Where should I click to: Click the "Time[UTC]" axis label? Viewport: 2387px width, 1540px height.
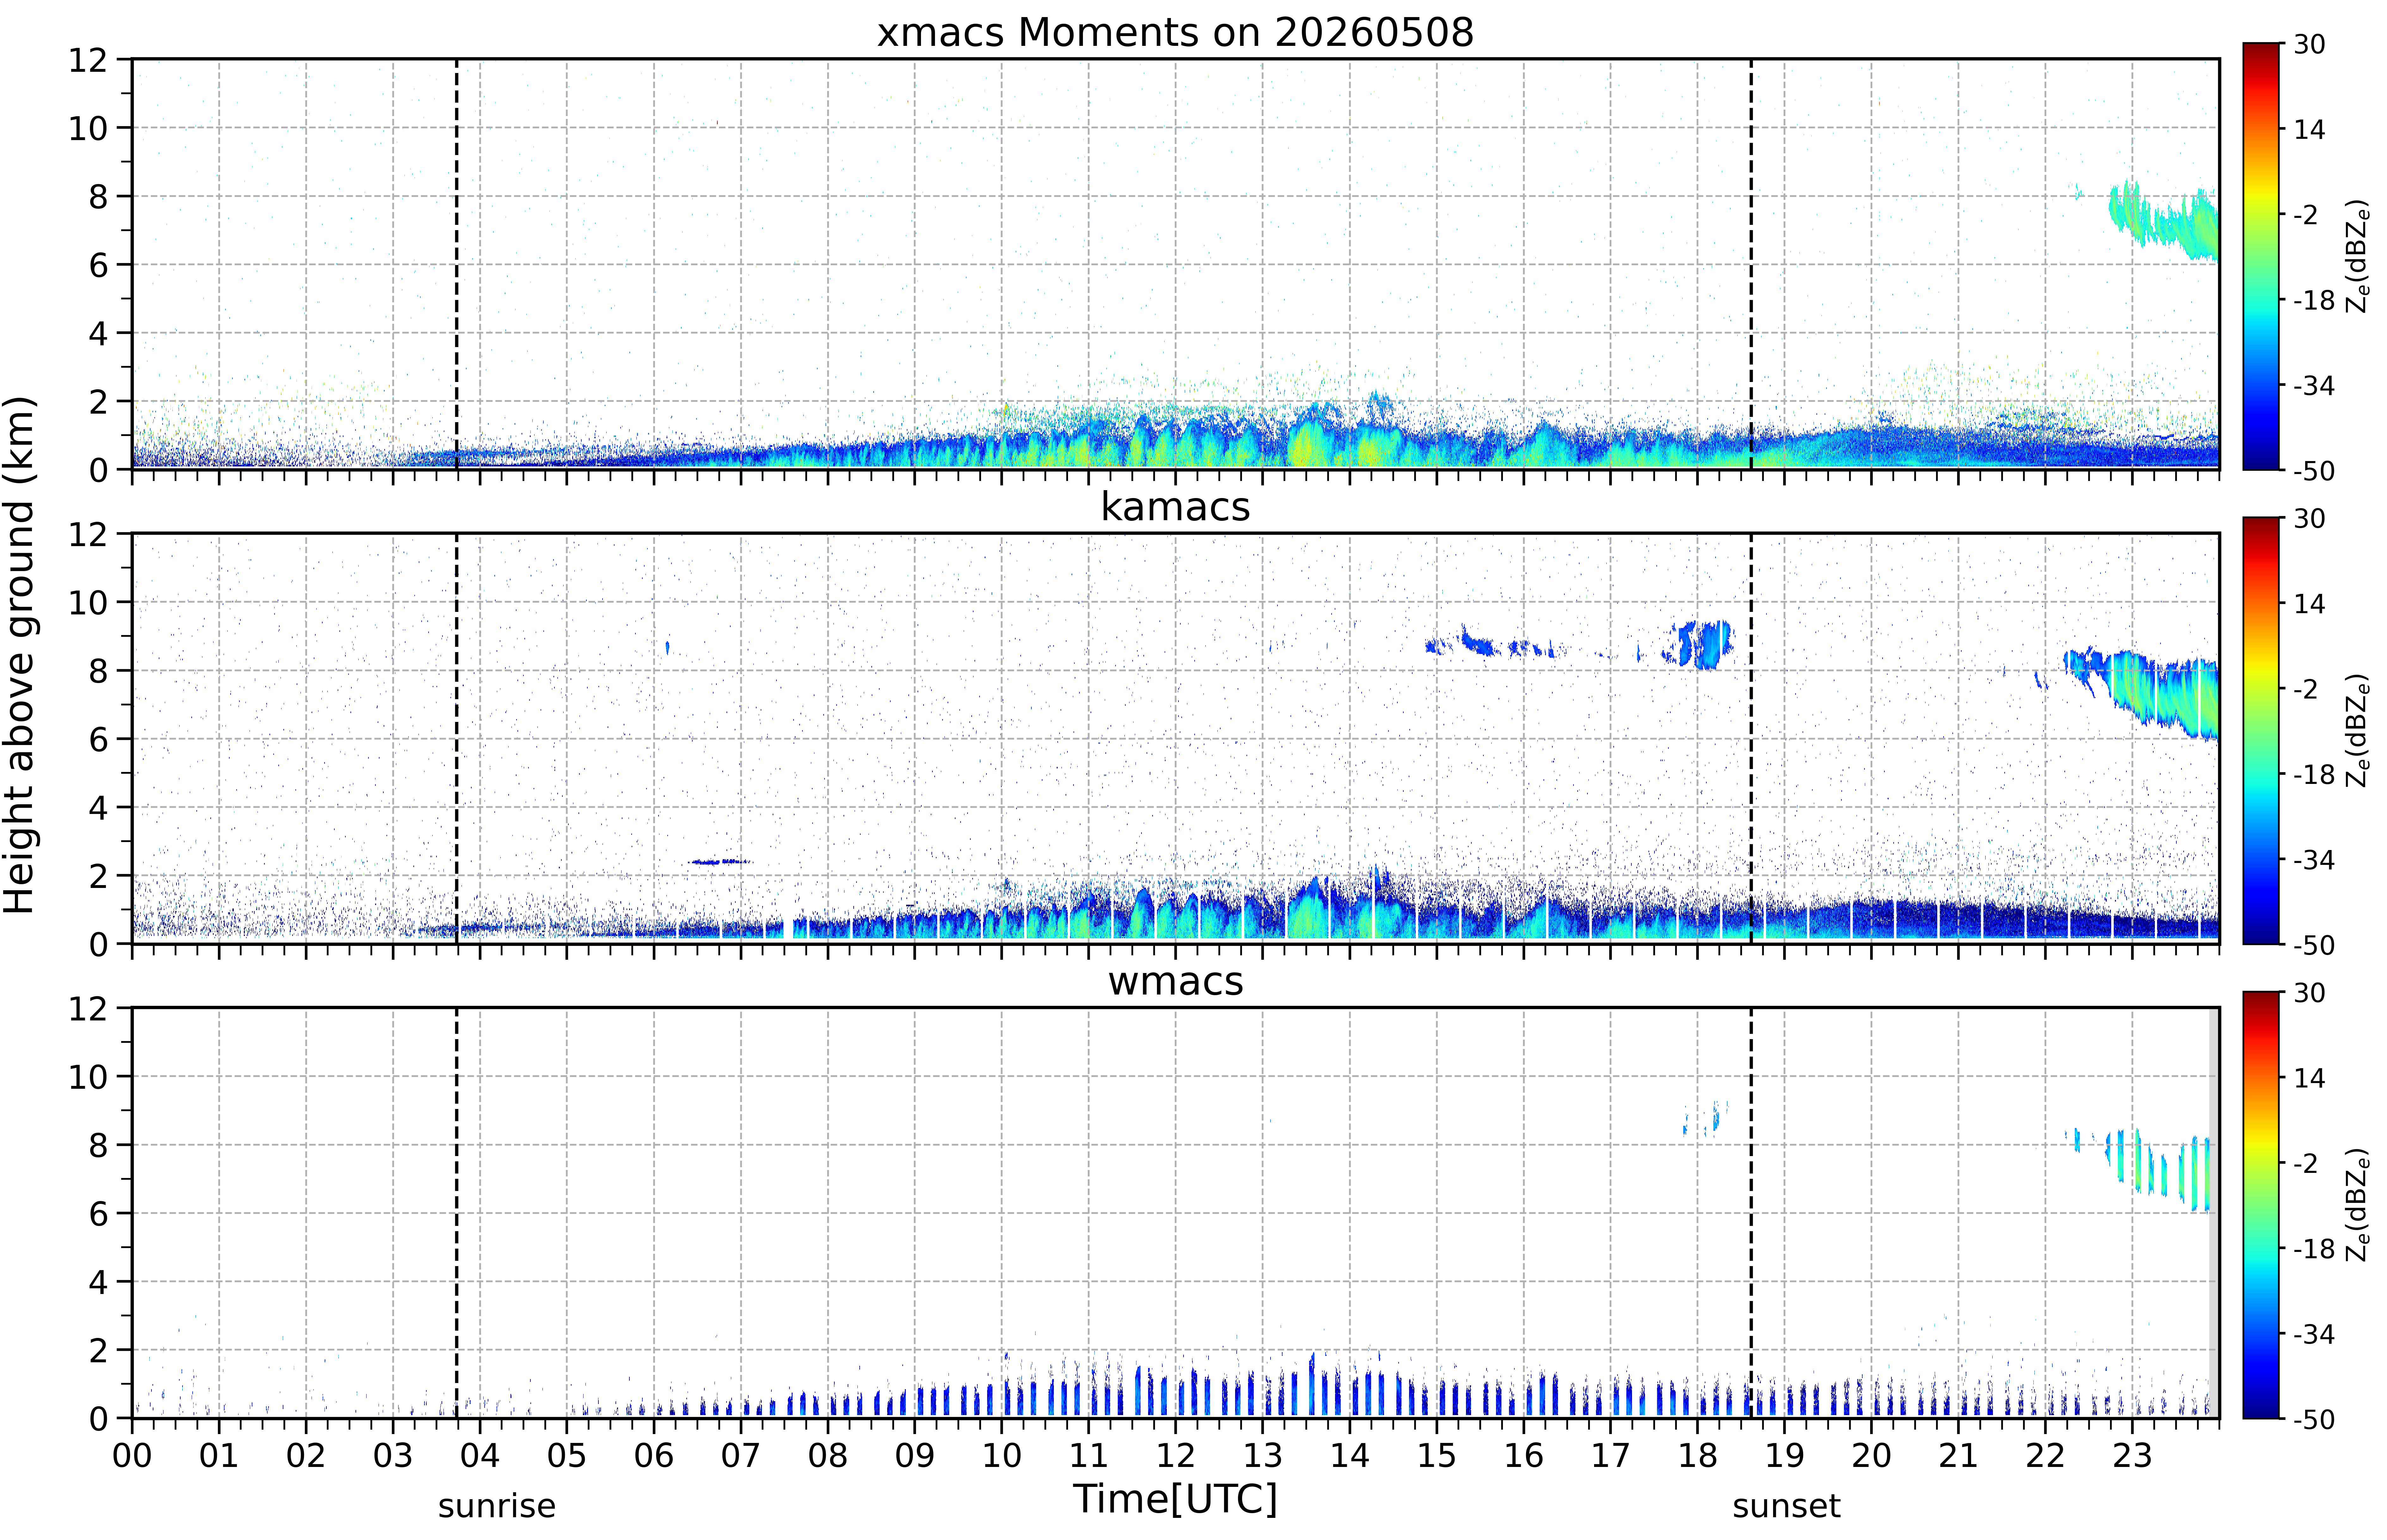1175,1499
